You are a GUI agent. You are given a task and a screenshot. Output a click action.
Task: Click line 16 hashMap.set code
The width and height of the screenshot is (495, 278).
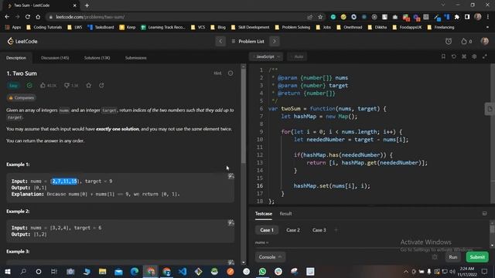coord(332,186)
